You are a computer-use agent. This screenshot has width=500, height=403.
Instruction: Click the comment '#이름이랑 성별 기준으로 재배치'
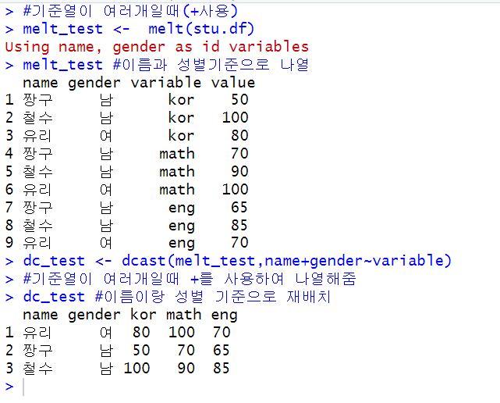pos(213,297)
